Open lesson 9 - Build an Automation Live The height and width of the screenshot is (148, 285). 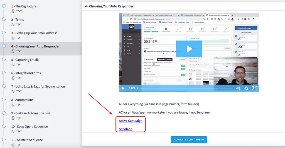31,113
